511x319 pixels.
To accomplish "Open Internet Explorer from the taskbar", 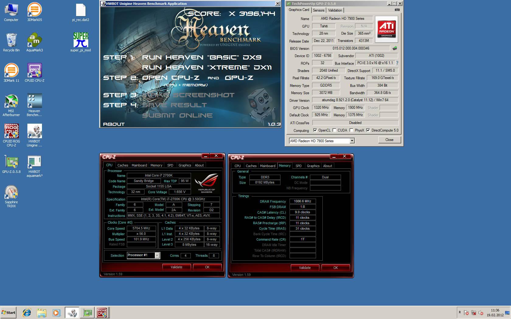I will [x=27, y=312].
